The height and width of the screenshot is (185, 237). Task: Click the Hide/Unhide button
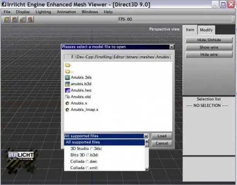click(209, 40)
